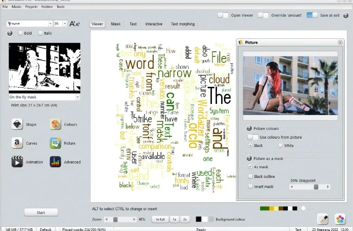Open the Picture tool icon
Screen dimensions: 353x231
tap(56, 143)
